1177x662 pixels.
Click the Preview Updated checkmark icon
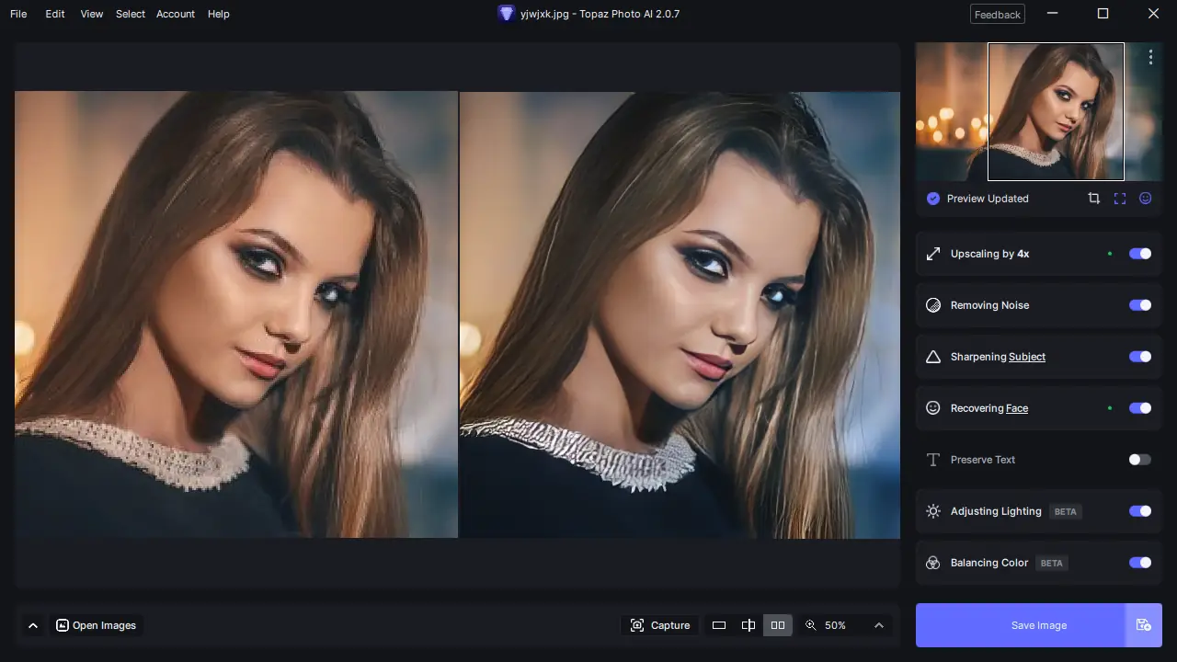click(x=933, y=199)
